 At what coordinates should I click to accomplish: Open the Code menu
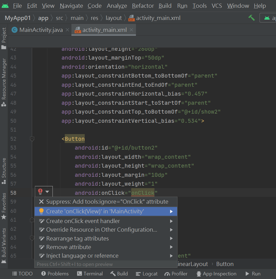(95, 6)
